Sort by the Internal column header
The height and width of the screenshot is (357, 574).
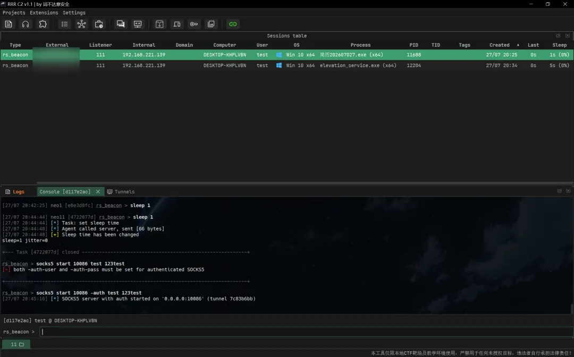143,45
